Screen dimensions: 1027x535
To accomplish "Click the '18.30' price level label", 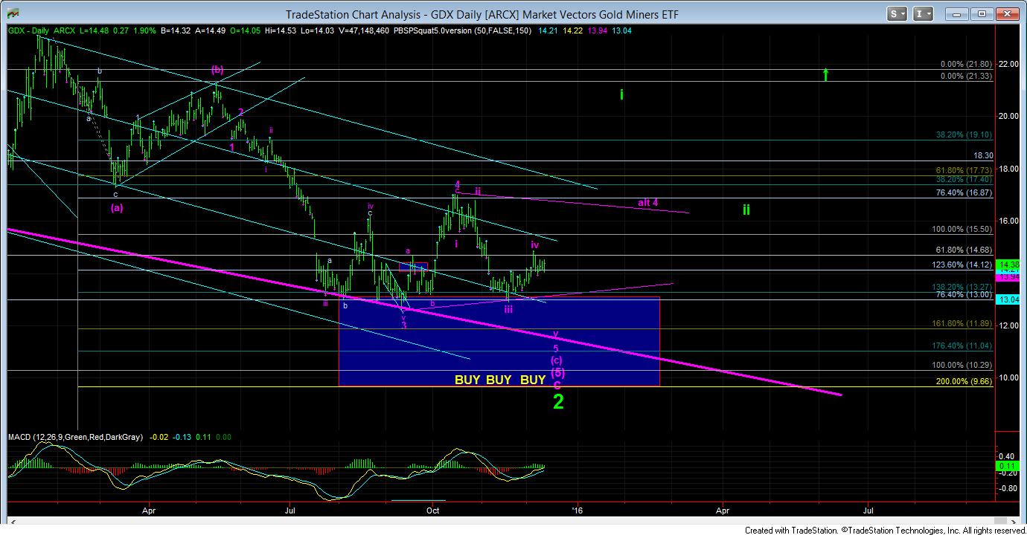I will (983, 155).
